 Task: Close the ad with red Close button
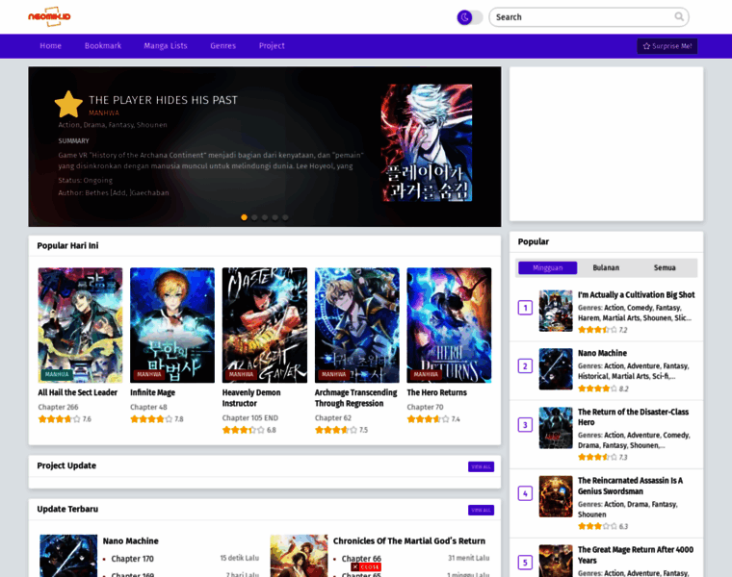click(x=366, y=567)
